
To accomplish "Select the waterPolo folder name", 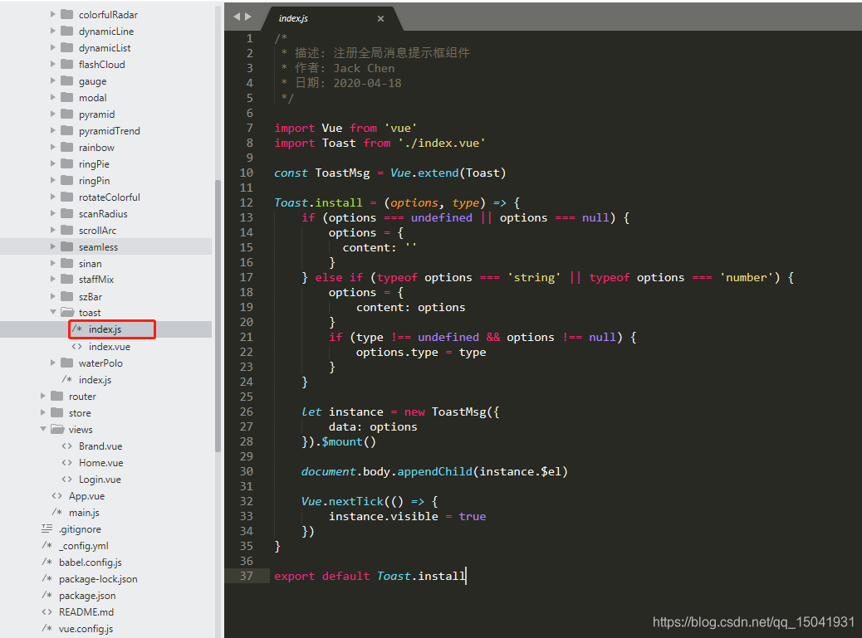I will tap(100, 363).
